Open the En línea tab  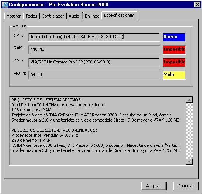(92, 16)
